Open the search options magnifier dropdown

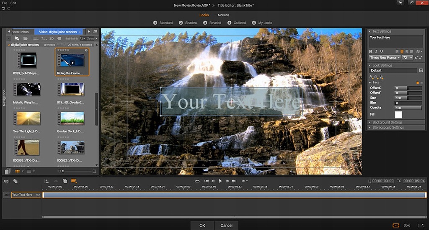(x=83, y=38)
